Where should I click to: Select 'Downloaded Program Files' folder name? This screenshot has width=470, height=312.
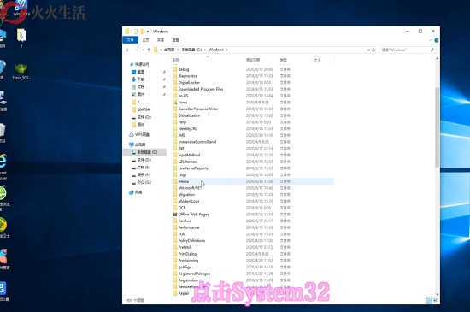[201, 89]
